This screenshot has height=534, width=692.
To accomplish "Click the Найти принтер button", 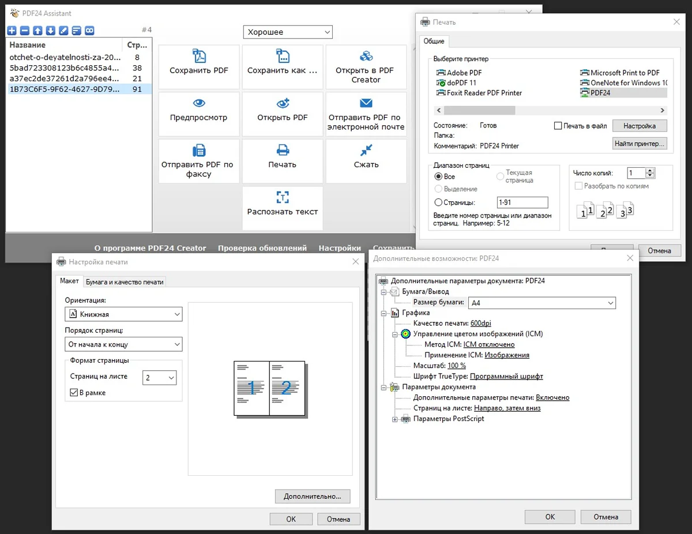I will (640, 144).
